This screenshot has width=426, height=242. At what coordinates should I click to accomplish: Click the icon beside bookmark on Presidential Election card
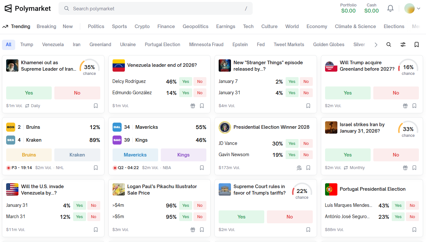[x=299, y=168]
